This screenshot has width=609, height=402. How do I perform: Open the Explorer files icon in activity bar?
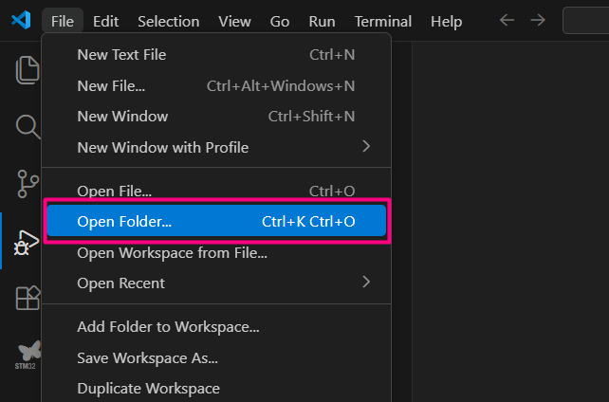click(28, 70)
